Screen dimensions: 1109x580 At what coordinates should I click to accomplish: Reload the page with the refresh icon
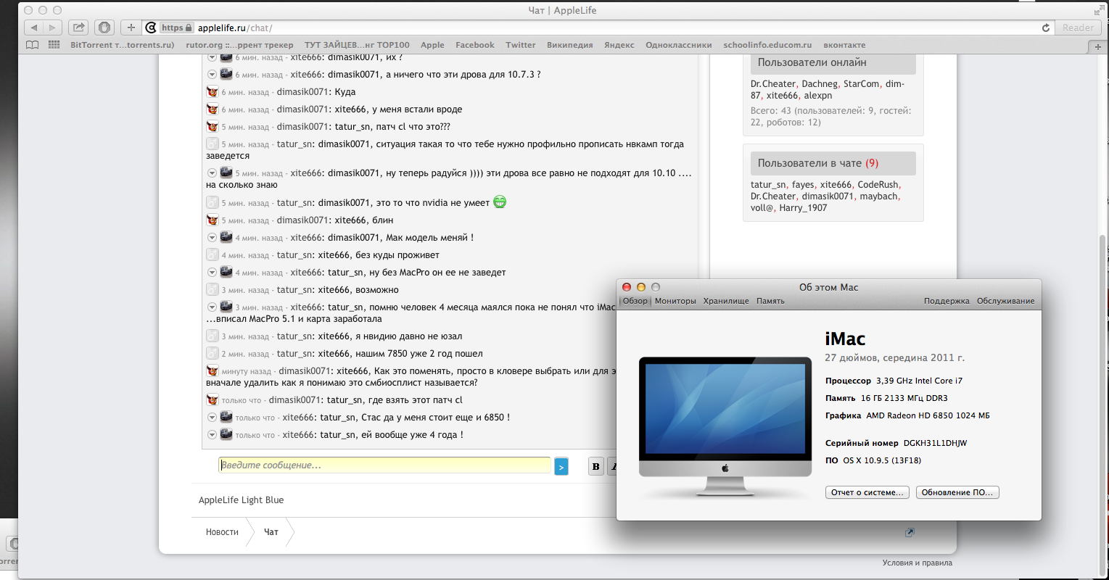pos(1045,28)
